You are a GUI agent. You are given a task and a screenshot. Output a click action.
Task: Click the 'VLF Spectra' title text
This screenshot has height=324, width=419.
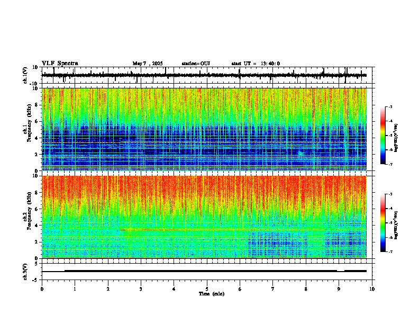click(x=60, y=64)
